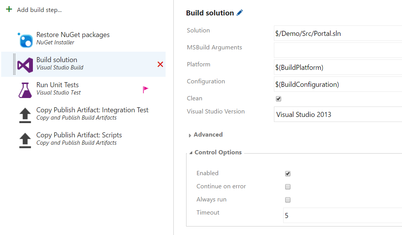Click the NuGet Installer step icon
Screen dimensions: 402x235
click(x=25, y=40)
